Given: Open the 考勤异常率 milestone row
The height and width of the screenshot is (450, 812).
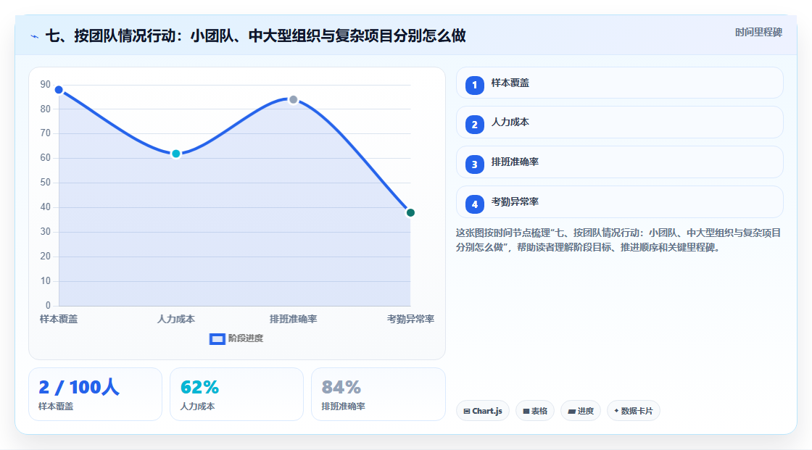Looking at the screenshot, I should pos(619,202).
